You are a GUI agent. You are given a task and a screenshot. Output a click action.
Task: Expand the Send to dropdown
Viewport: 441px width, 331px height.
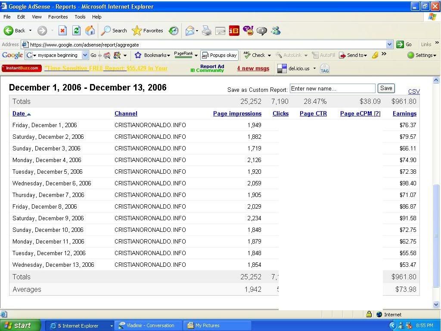pyautogui.click(x=365, y=56)
